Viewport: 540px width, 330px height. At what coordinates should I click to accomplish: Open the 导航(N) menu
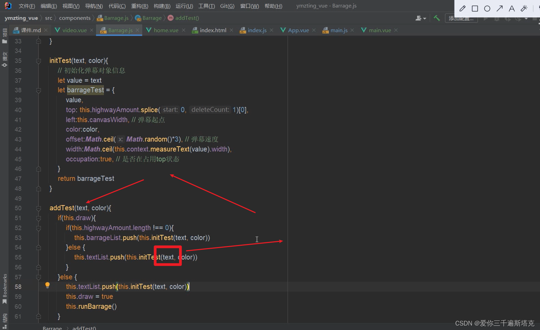click(94, 6)
